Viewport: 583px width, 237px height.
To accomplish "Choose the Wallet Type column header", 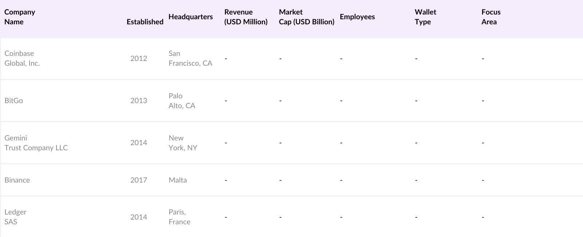I will [x=425, y=17].
